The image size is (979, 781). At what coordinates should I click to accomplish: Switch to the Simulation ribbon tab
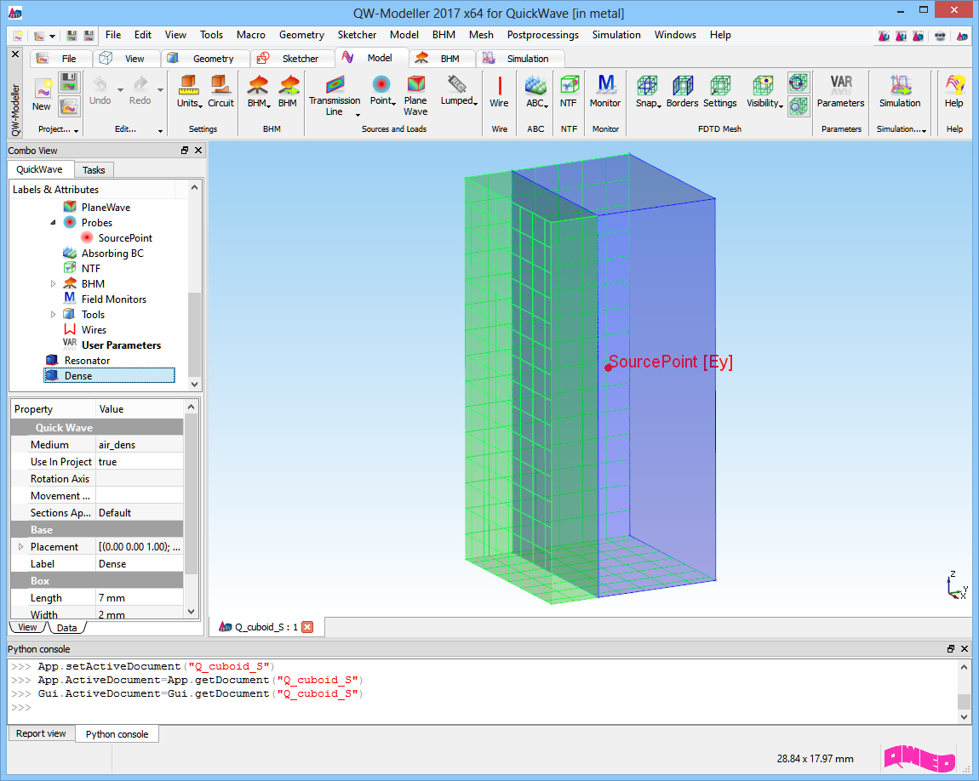(520, 58)
